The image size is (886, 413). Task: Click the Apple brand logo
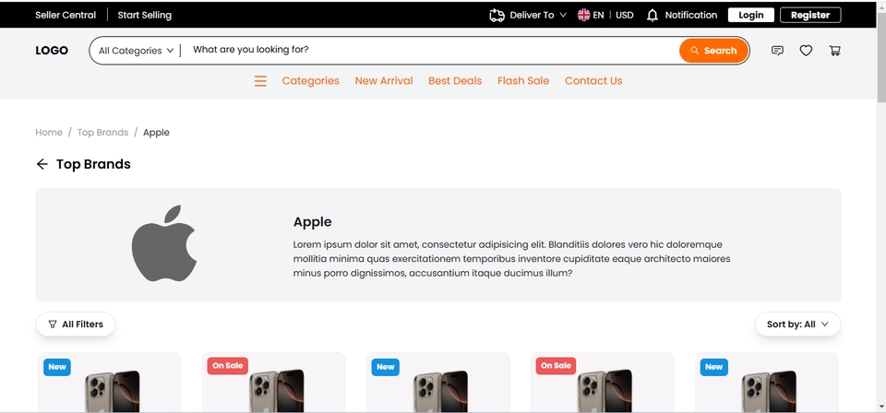[164, 243]
